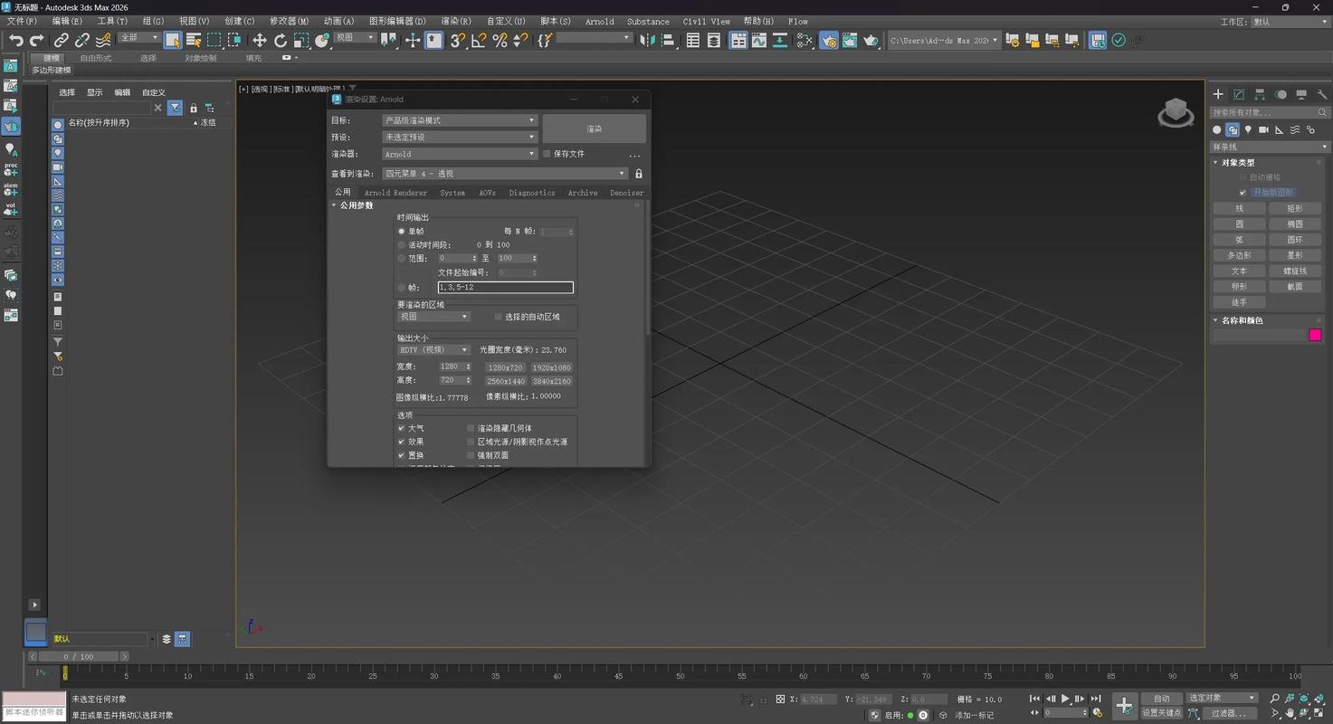Image resolution: width=1333 pixels, height=724 pixels.
Task: Open the Display panel tab icon
Action: [x=1301, y=94]
